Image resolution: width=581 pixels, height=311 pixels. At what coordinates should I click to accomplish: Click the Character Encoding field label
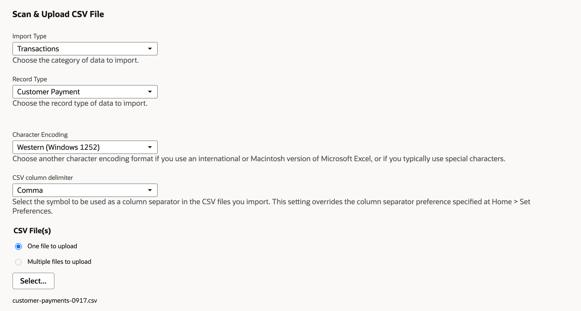40,135
